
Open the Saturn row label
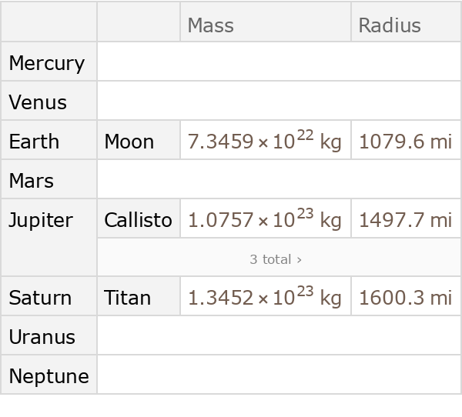pyautogui.click(x=39, y=298)
